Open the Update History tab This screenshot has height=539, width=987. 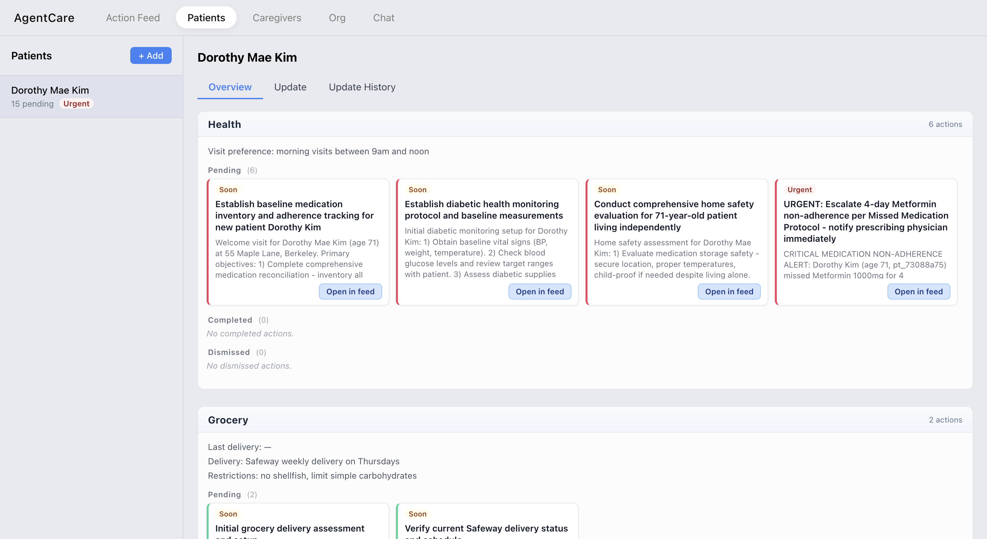[x=362, y=87]
